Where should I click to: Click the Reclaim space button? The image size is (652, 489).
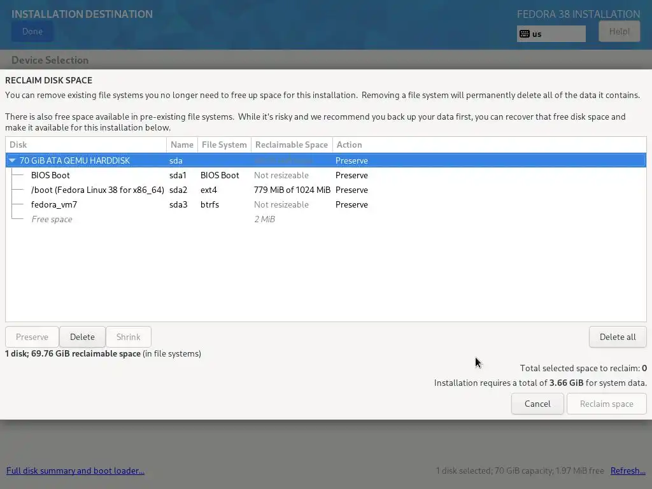click(607, 404)
